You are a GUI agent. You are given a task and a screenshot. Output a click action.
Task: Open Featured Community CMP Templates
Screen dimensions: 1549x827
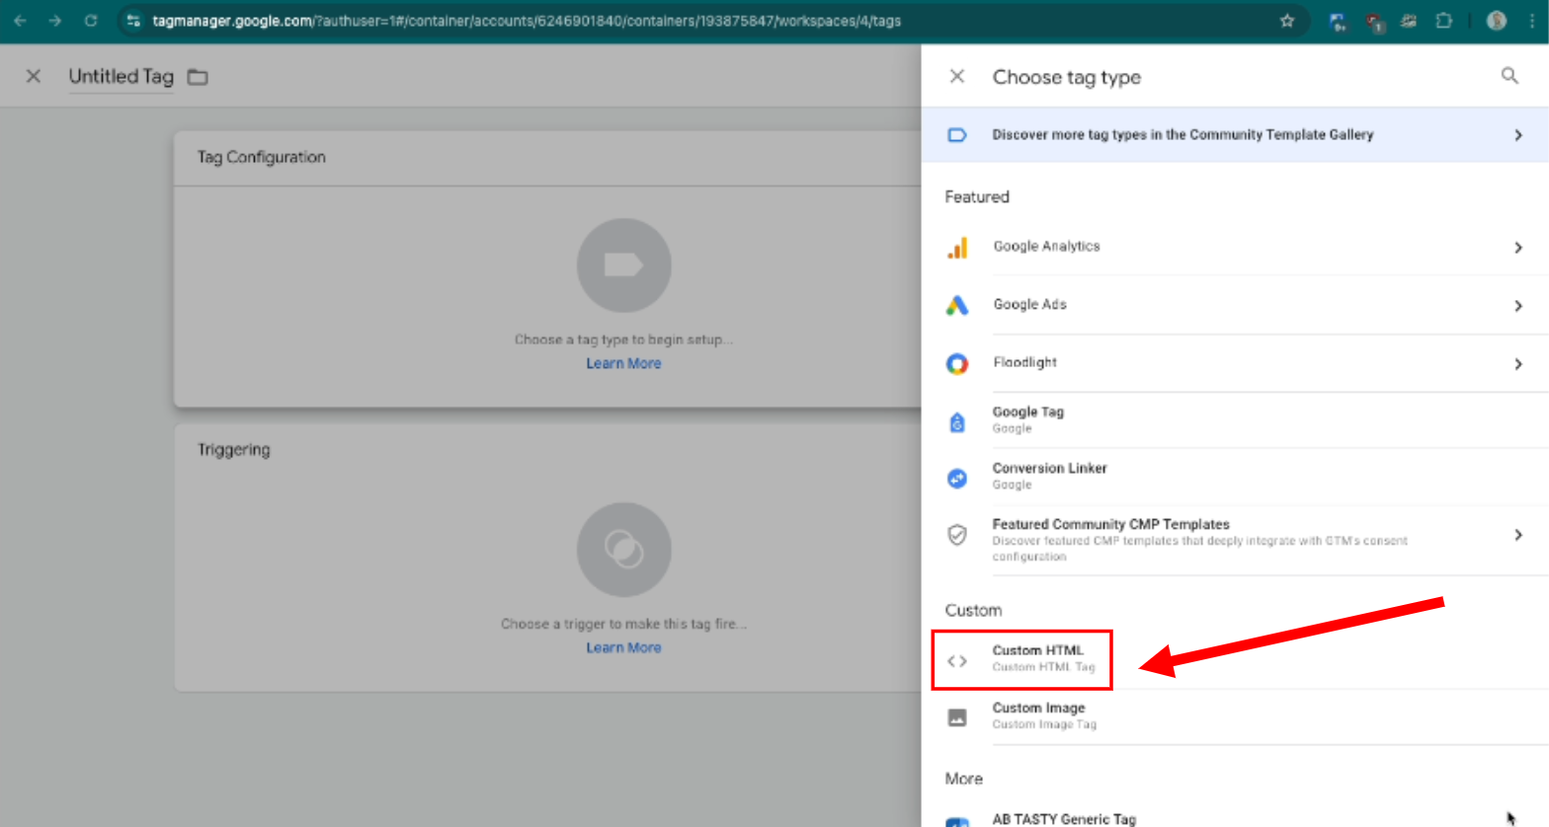(1235, 540)
